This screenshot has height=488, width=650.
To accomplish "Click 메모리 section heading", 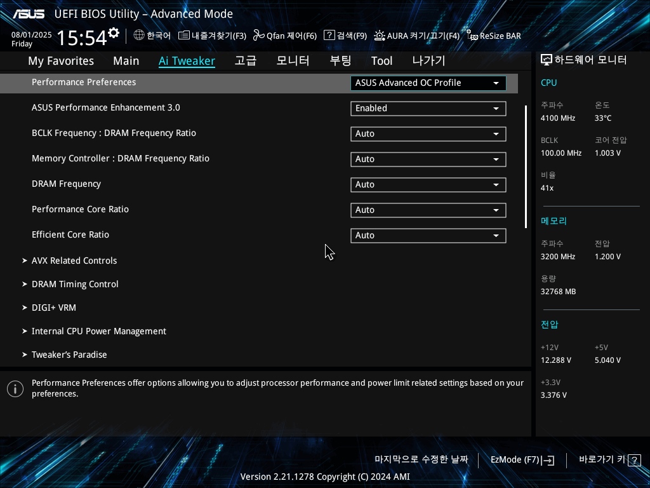I will click(x=554, y=220).
